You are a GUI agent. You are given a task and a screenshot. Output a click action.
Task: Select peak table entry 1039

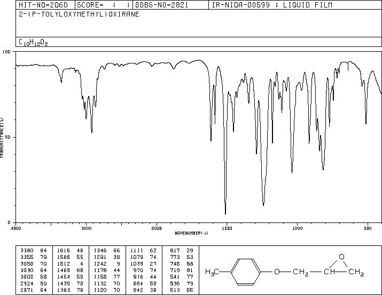137,264
